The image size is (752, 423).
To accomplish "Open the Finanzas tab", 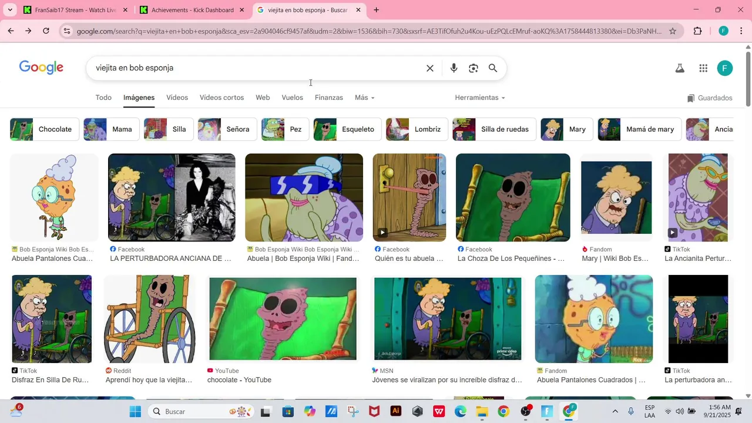I will (x=329, y=98).
